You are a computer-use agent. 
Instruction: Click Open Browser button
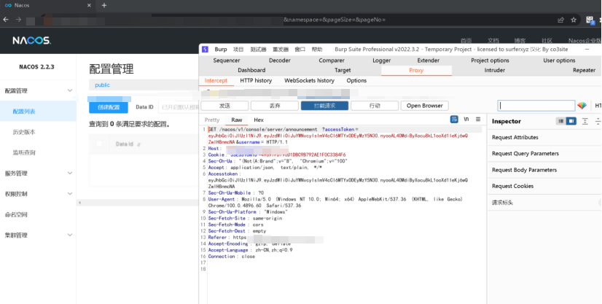(x=425, y=106)
